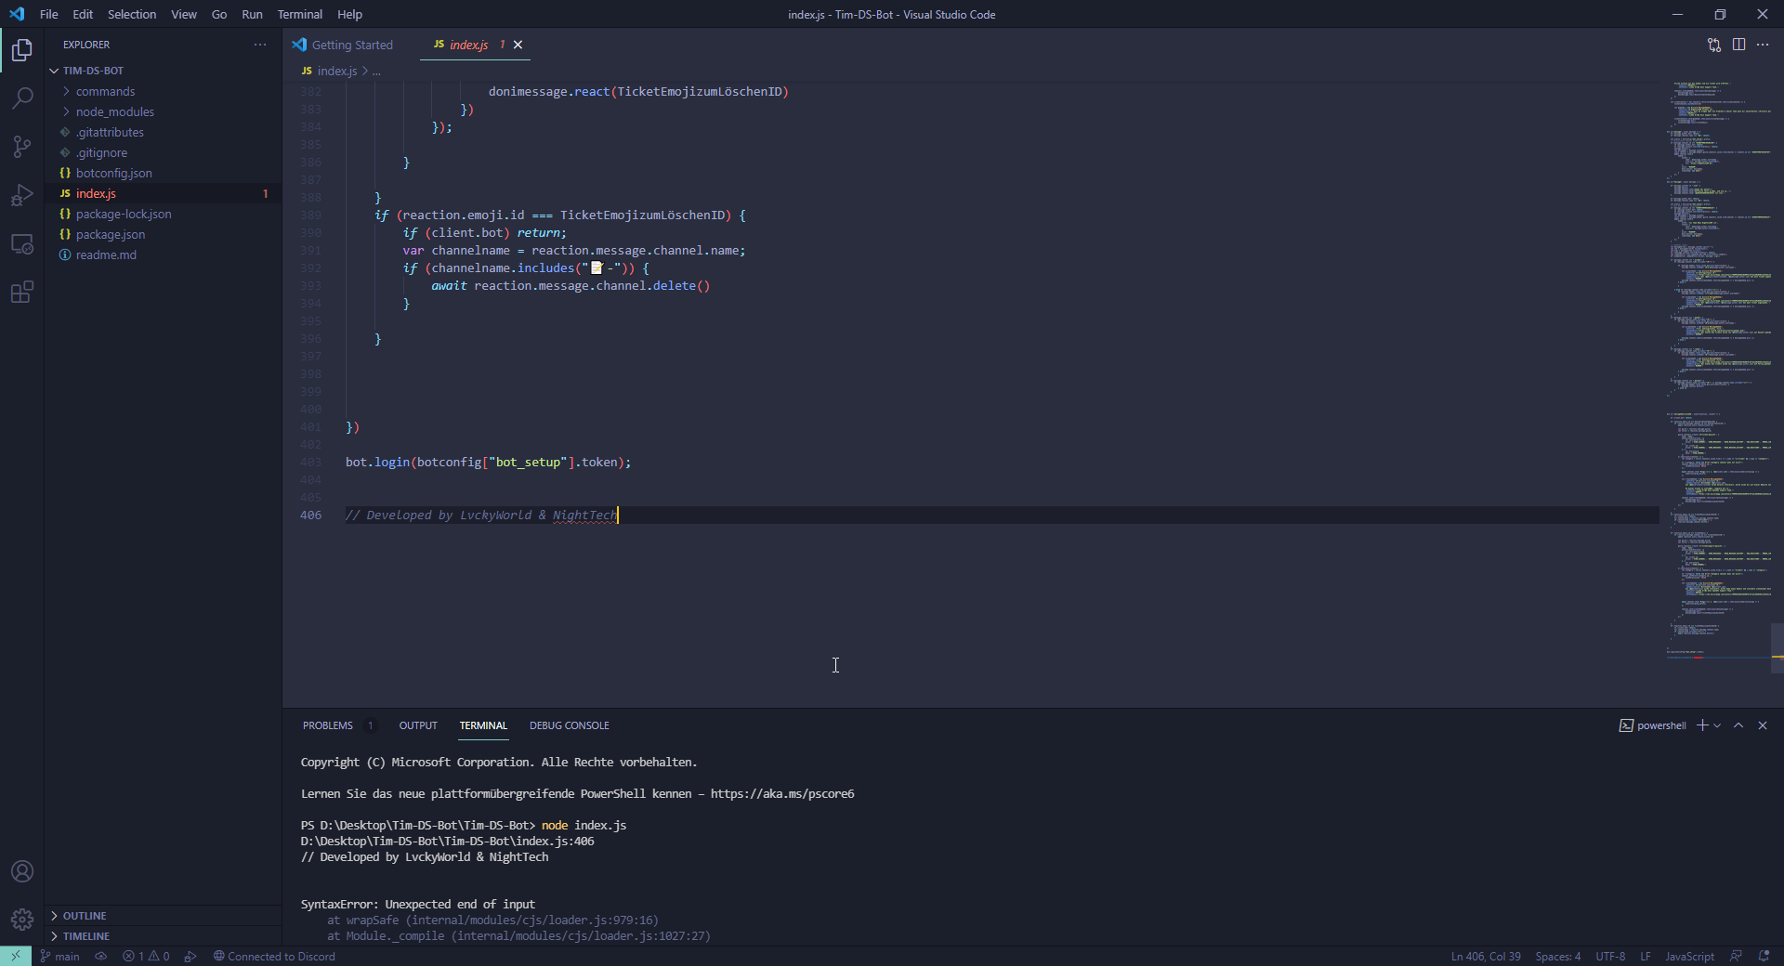Open the Search view in activity bar

tap(22, 98)
